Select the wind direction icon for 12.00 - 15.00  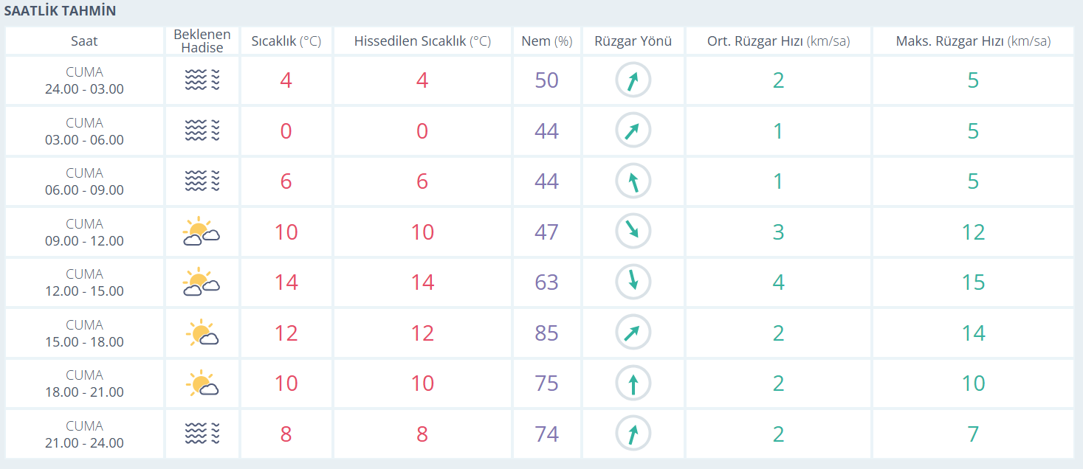(x=633, y=282)
